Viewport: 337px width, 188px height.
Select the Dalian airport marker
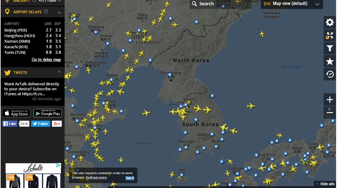(x=111, y=80)
